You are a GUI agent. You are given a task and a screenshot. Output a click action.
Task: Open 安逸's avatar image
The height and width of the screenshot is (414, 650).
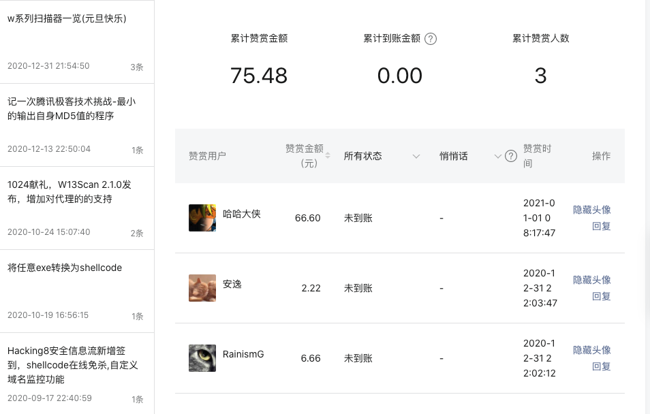tap(202, 288)
